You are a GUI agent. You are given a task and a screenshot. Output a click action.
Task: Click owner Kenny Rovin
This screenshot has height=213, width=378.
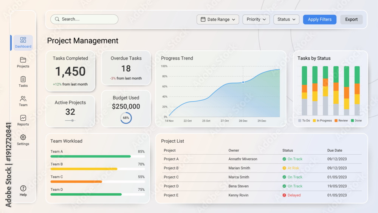(238, 195)
